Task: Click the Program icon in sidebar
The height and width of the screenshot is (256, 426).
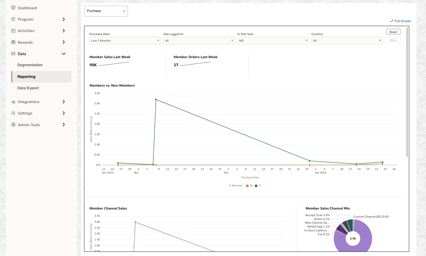Action: pos(13,19)
